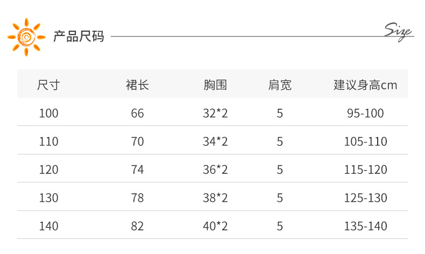Click the orange sun logo icon
Screen dimensions: 425x254
(25, 37)
